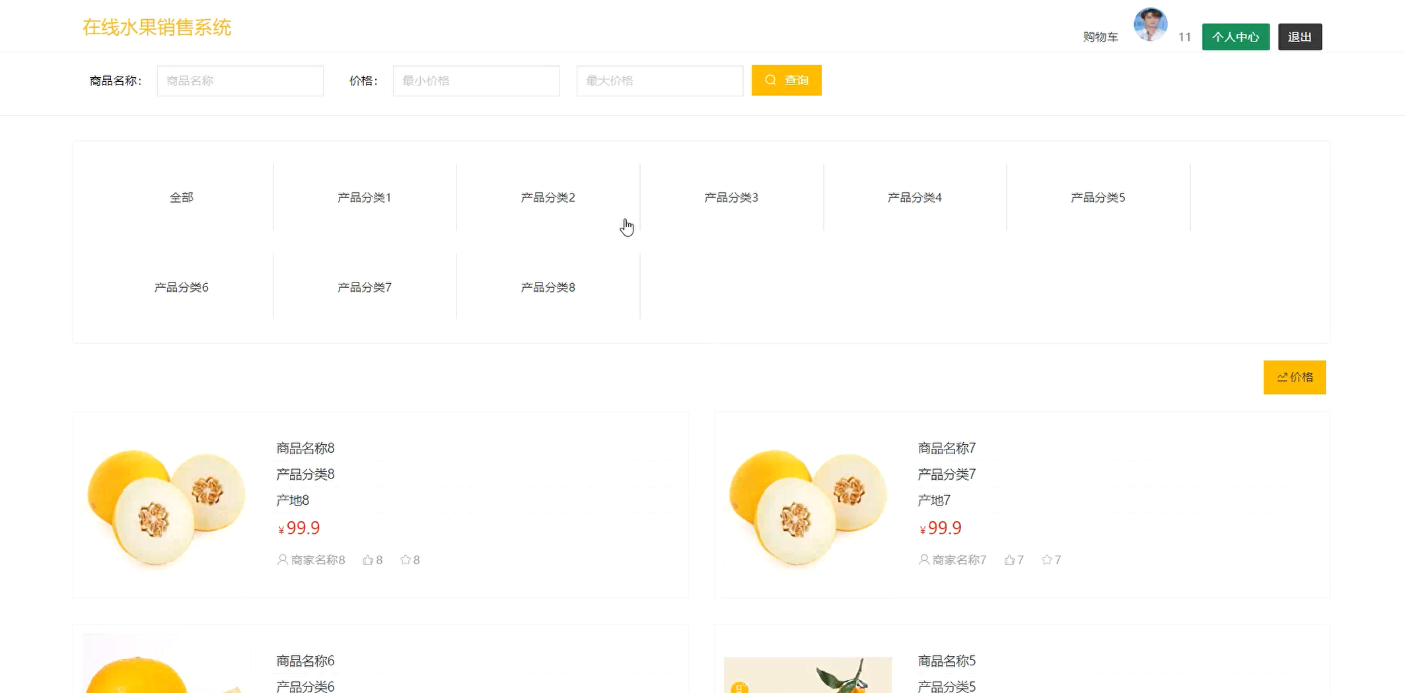Click the 产品分类6 label in product card
This screenshot has height=693, width=1405.
coord(305,686)
